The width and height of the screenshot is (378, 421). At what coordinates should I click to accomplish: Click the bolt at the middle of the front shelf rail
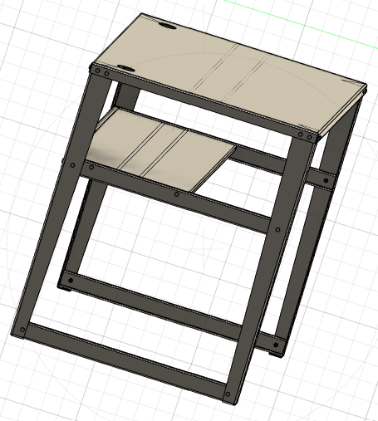(176, 194)
